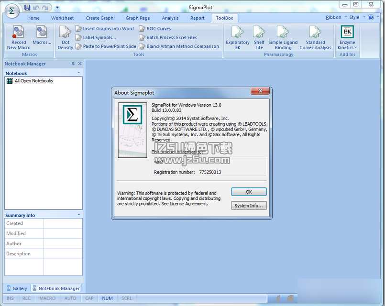The image size is (385, 306).
Task: Click the Redo arrow in quick access toolbar
Action: [45, 8]
